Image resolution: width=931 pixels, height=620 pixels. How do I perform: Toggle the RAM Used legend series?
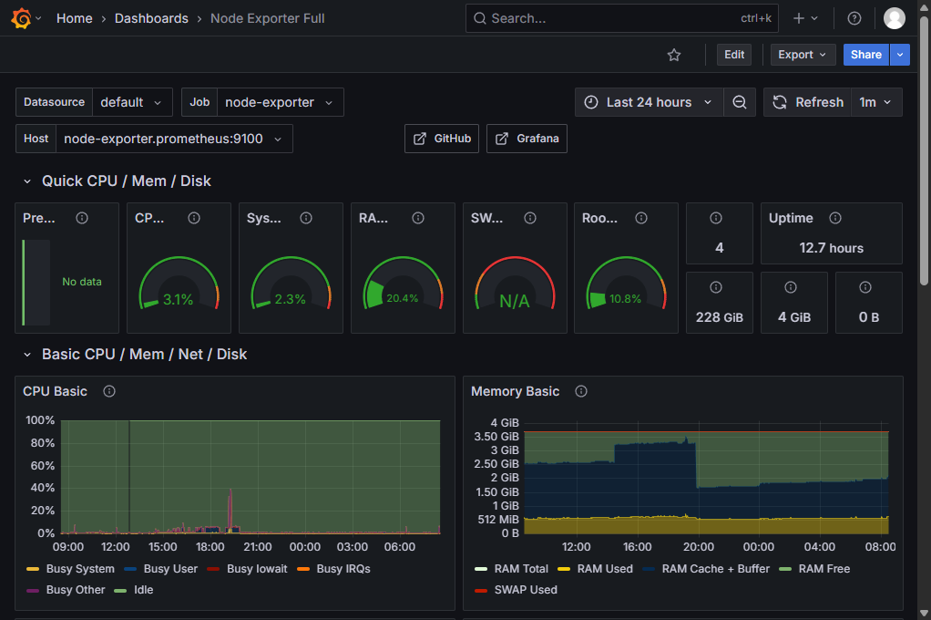pos(604,569)
